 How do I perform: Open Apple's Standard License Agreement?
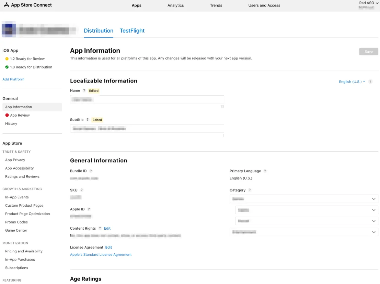(x=101, y=254)
